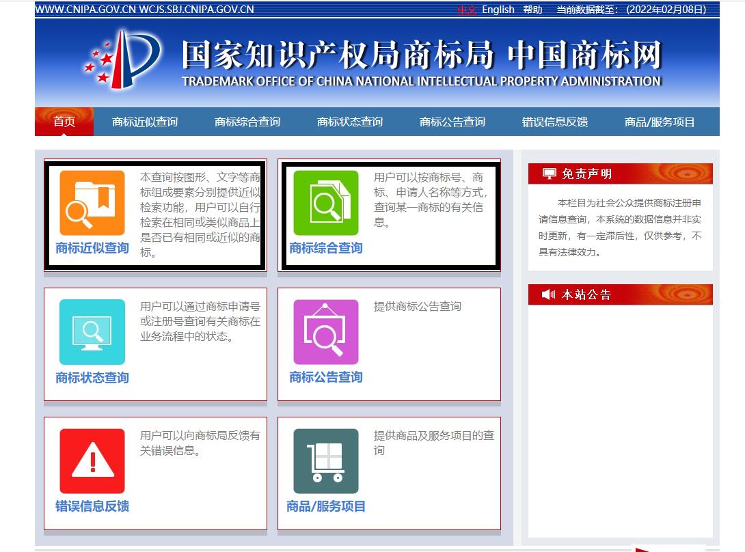The image size is (745, 552).
Task: Click the 商标综合查询 blue card title
Action: click(326, 248)
